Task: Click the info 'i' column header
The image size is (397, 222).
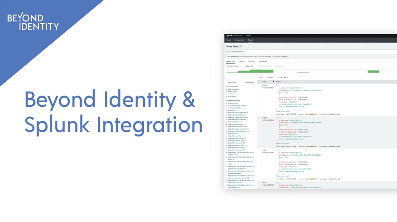Action: pyautogui.click(x=259, y=82)
